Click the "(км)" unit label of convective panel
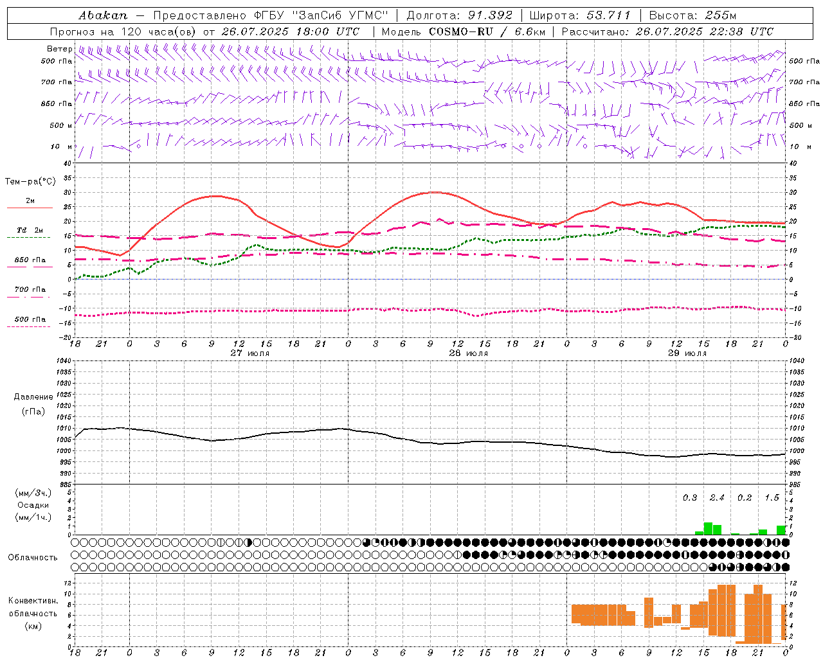 point(33,626)
